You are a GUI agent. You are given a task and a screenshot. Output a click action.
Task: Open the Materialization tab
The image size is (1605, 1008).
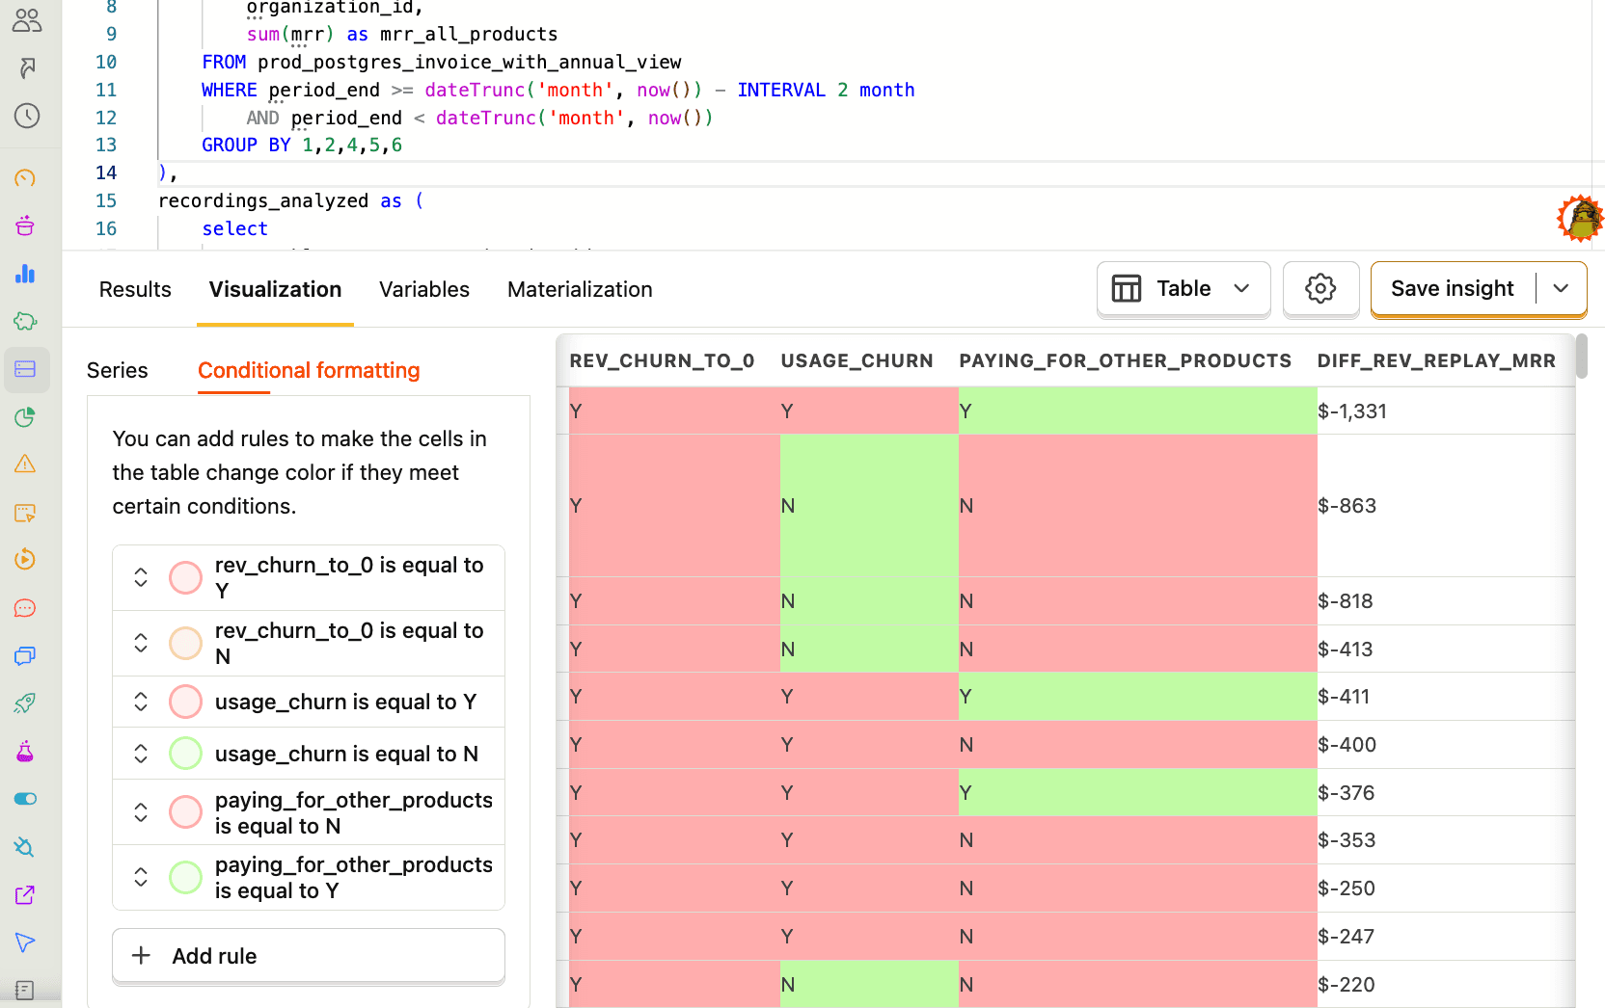580,289
